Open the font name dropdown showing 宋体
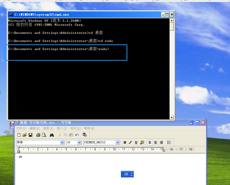Viewport: 230px width, 185px height. [62, 142]
